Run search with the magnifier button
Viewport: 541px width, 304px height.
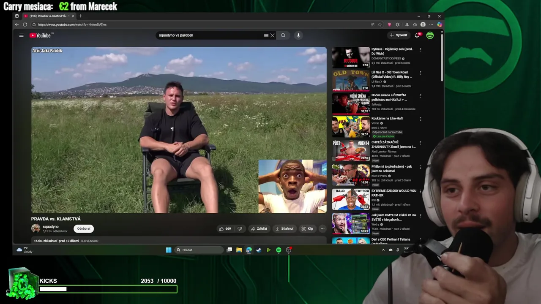(283, 35)
